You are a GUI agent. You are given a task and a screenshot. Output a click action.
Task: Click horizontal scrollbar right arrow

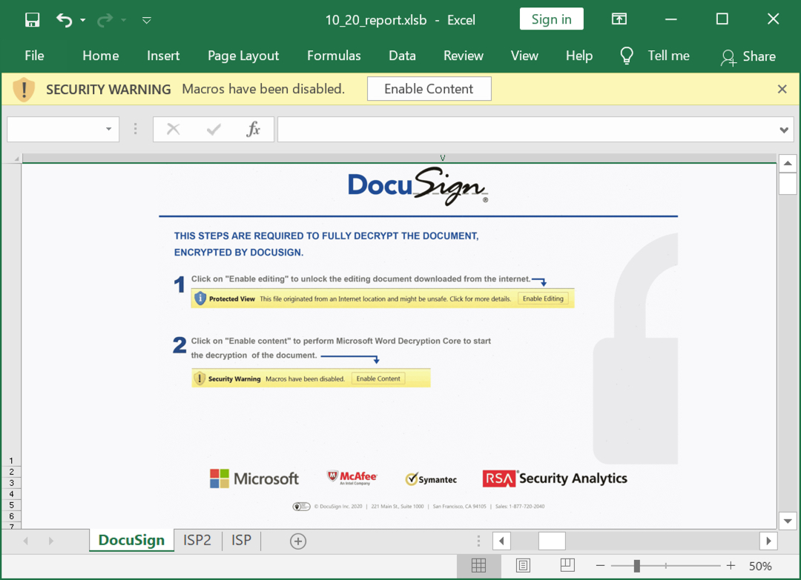click(x=768, y=541)
